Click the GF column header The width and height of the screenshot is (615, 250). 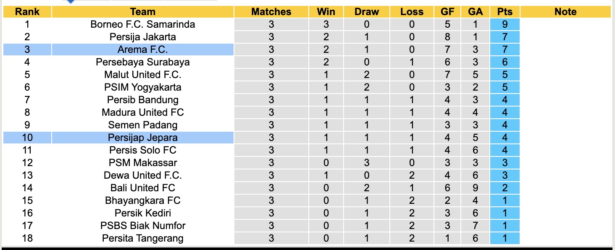pos(447,12)
